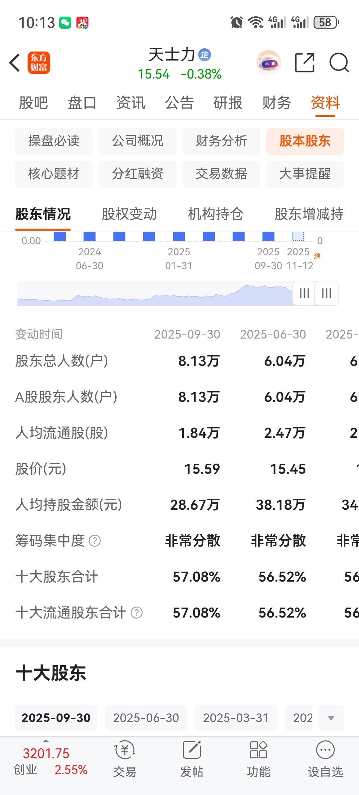Select the 2025-06-30 shareholder date chip
Image resolution: width=359 pixels, height=795 pixels.
[x=146, y=718]
